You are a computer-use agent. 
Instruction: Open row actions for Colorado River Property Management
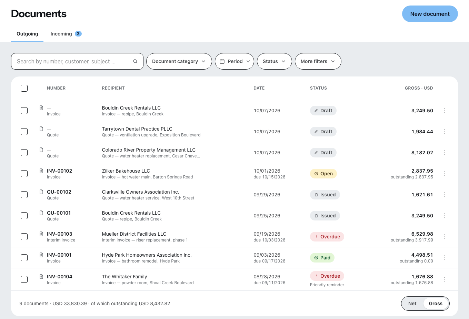point(445,153)
